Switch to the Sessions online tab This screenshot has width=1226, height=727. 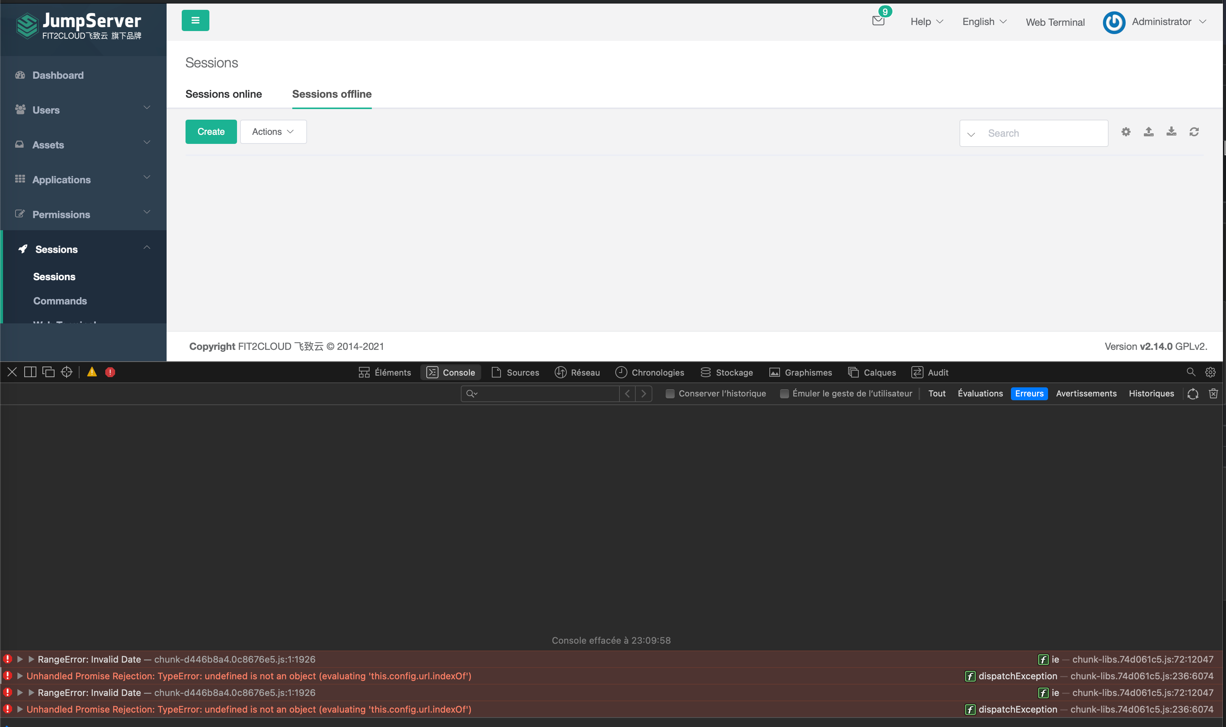click(223, 94)
